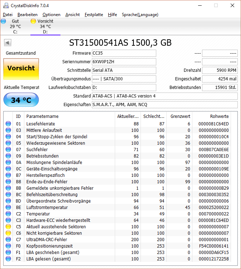Click the Drehzahl field 5900 RPM
241x269 pixels.
[220, 70]
